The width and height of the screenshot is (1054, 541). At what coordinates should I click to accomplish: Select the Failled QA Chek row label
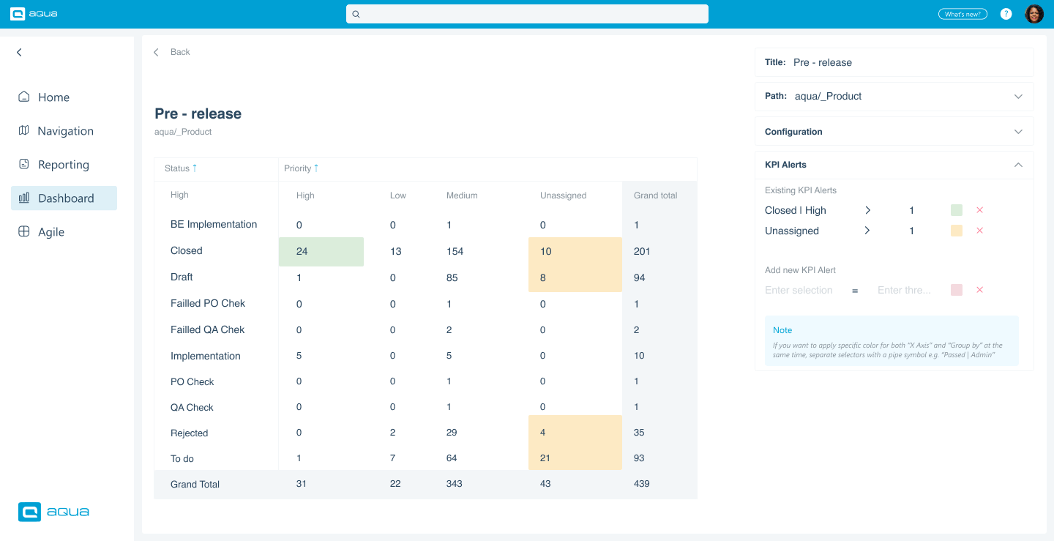click(x=208, y=330)
